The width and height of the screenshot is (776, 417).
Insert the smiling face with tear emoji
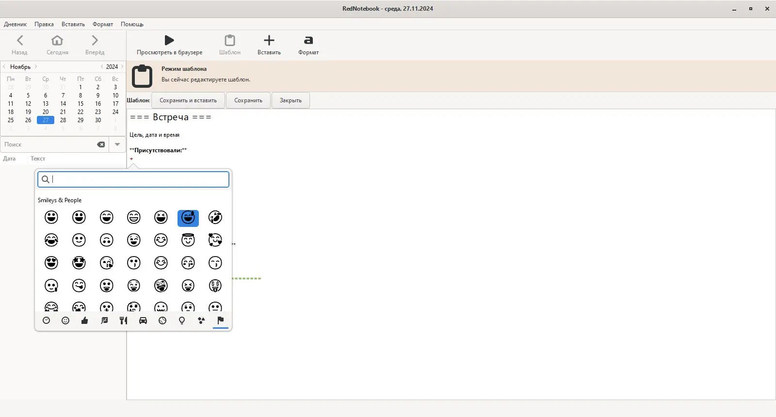coord(51,286)
